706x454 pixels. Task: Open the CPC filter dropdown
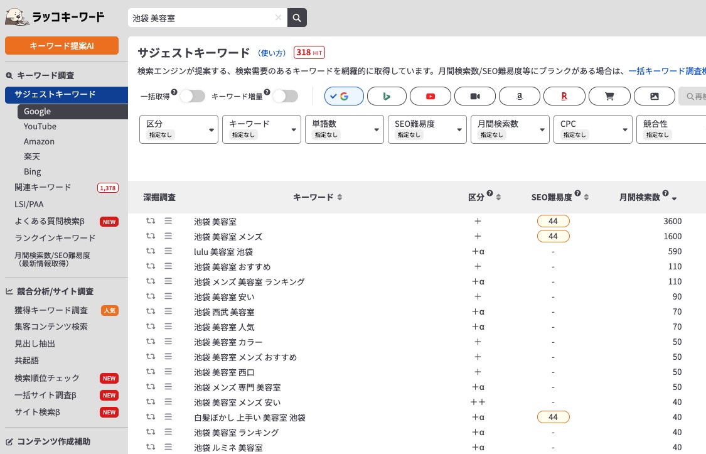point(593,129)
